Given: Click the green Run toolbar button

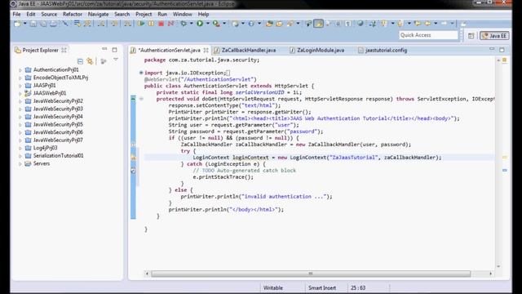Looking at the screenshot, I should click(x=200, y=24).
